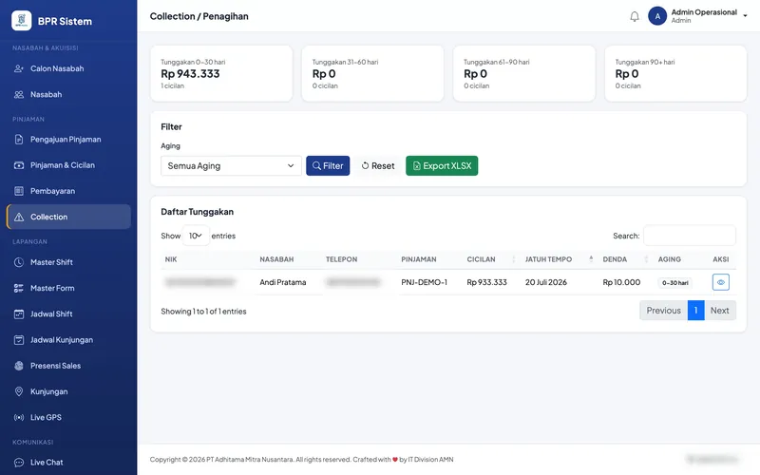
Task: Open Calon Nasabah menu item
Action: [68, 68]
